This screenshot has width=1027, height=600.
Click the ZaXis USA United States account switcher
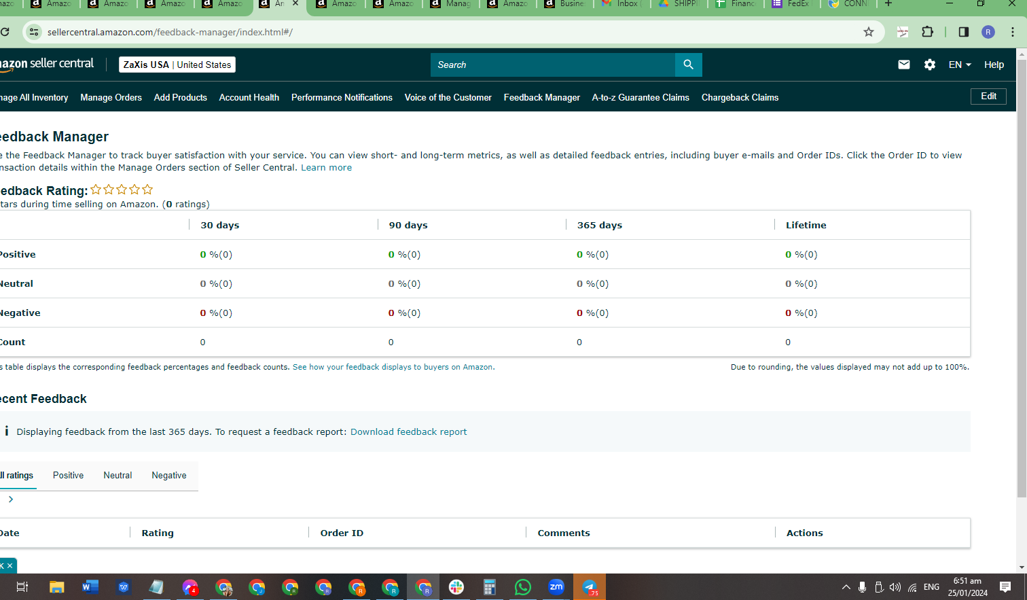[177, 65]
